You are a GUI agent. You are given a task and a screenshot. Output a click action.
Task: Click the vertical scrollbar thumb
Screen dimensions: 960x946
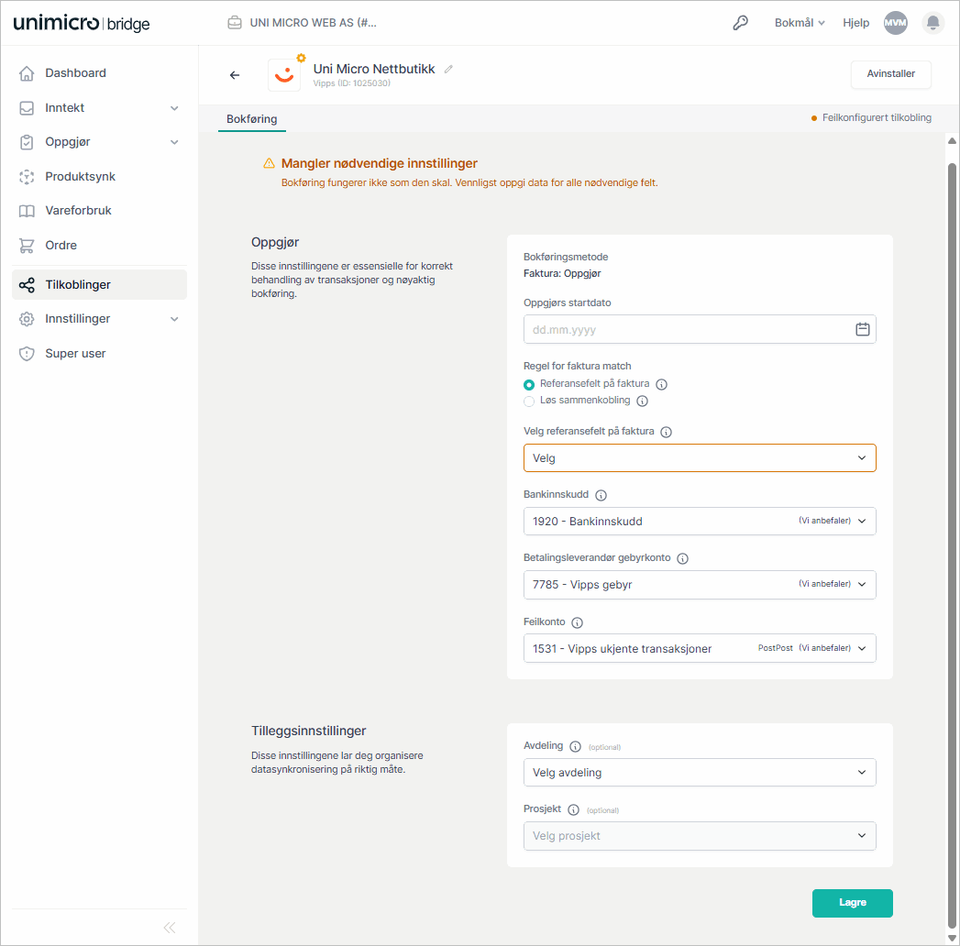click(952, 544)
